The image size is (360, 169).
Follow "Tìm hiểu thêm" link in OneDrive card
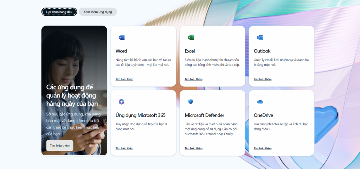click(x=263, y=148)
